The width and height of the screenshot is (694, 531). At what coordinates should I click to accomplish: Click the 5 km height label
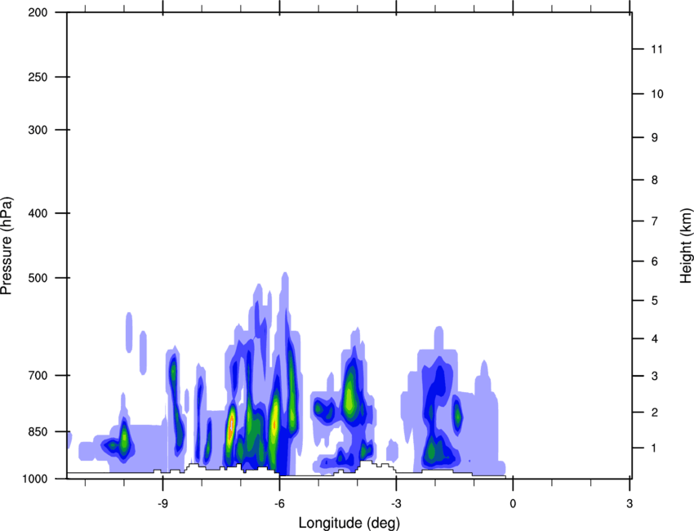pos(654,301)
